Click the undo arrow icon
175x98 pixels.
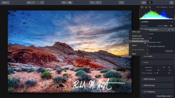point(92,3)
